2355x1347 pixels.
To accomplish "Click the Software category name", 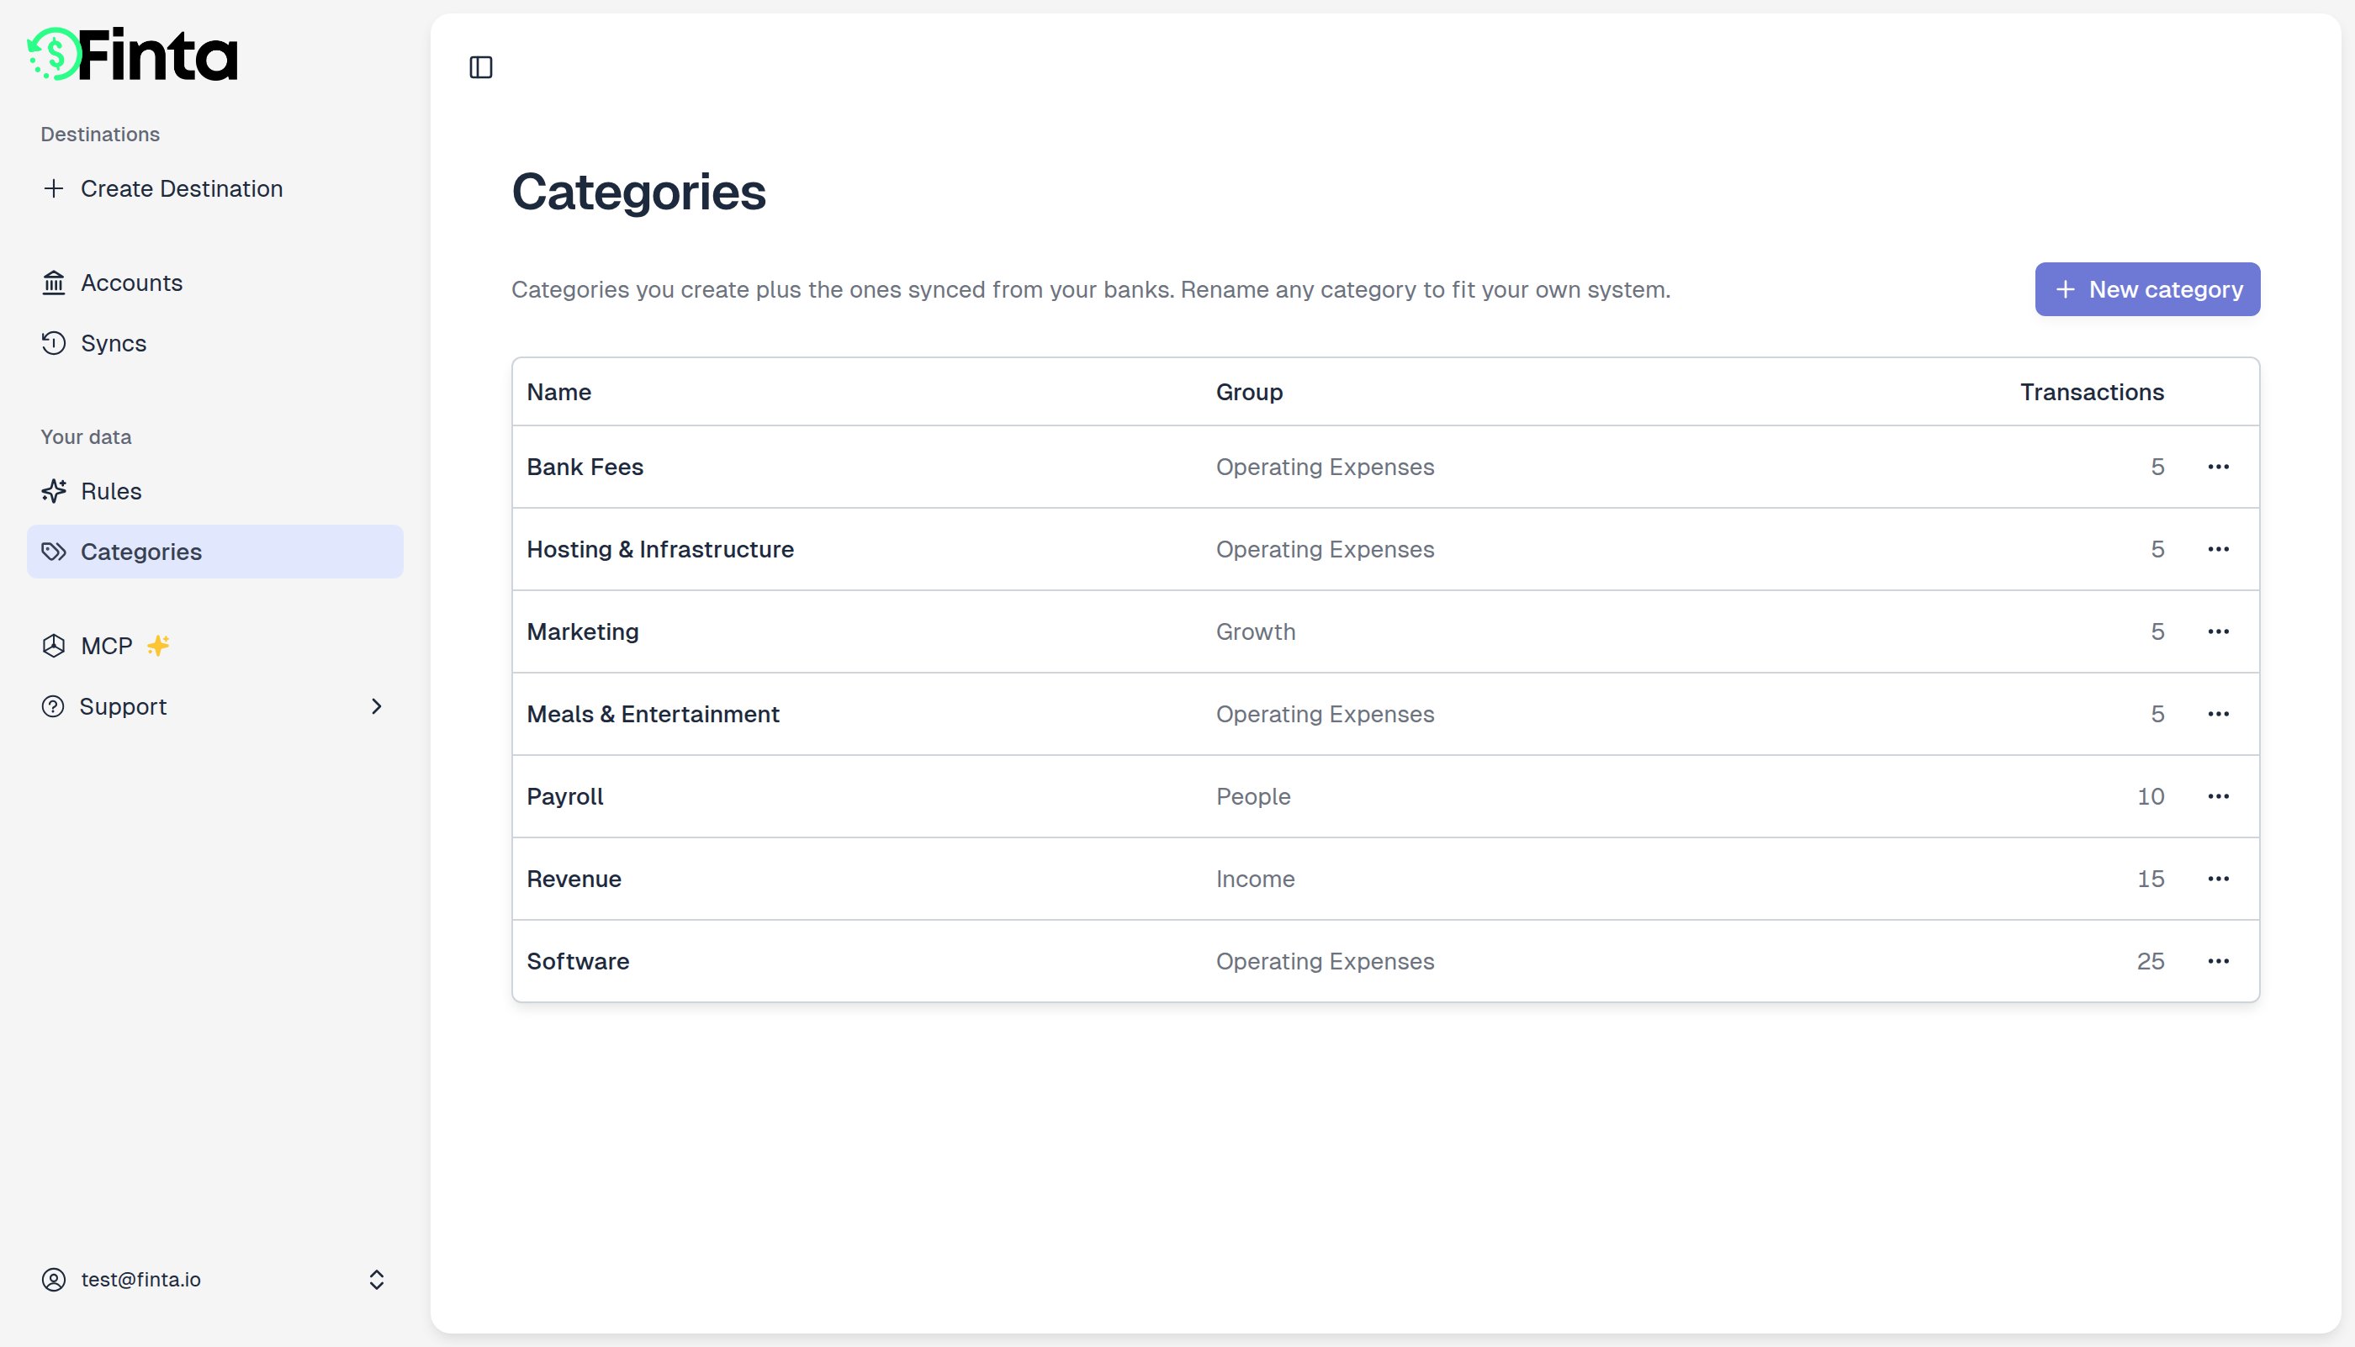I will click(x=578, y=961).
